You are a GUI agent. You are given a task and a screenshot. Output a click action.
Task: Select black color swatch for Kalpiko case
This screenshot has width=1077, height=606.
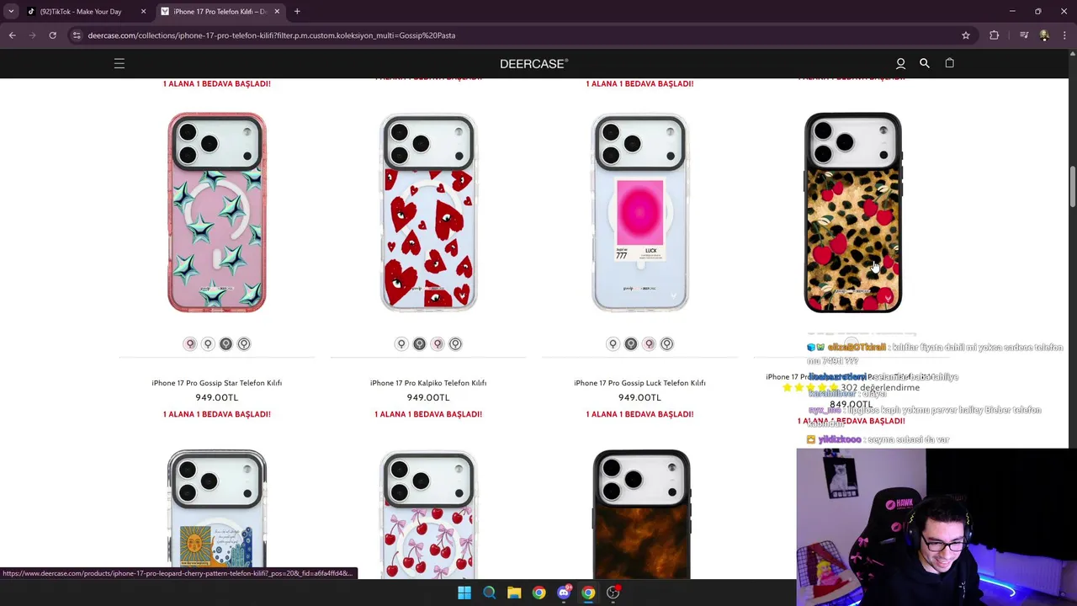(419, 343)
